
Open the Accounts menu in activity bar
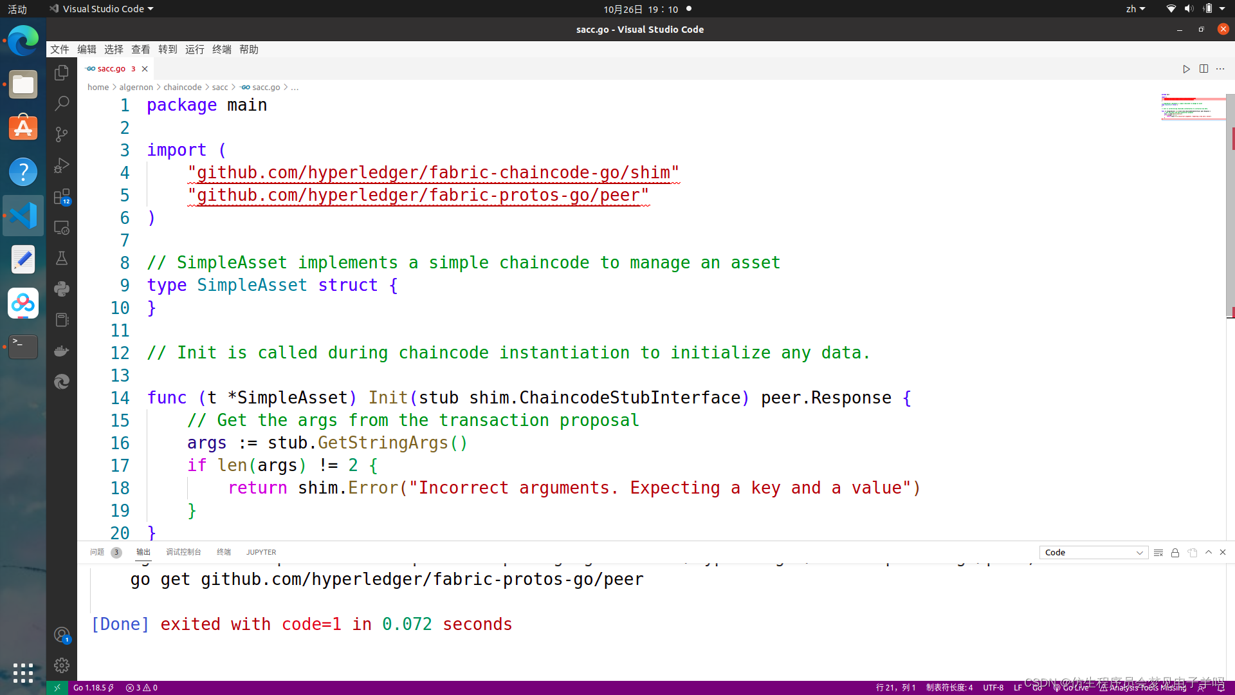pos(62,635)
